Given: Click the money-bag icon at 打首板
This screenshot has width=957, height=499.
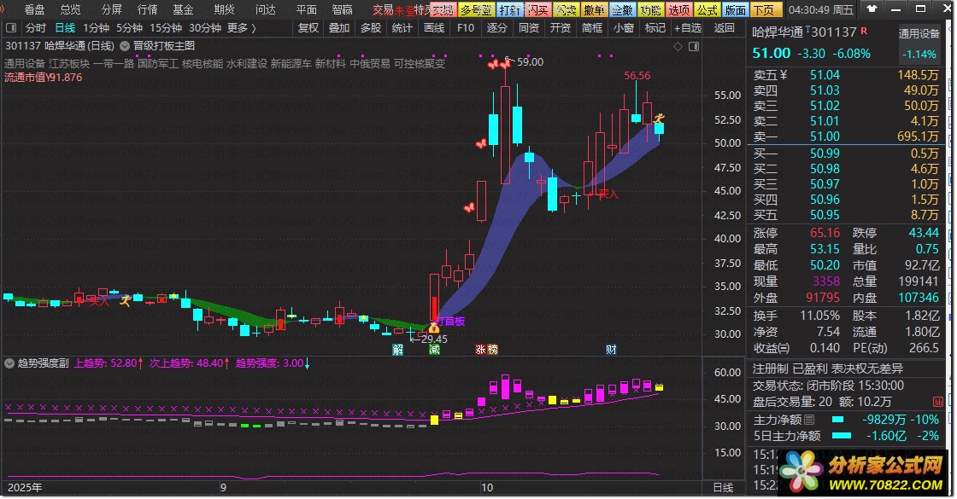Looking at the screenshot, I should click(x=434, y=328).
